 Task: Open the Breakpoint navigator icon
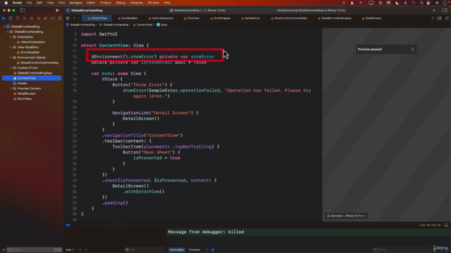53,18
